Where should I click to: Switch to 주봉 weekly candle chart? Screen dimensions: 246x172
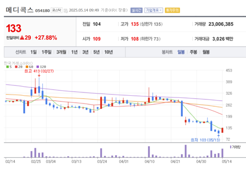193,52
